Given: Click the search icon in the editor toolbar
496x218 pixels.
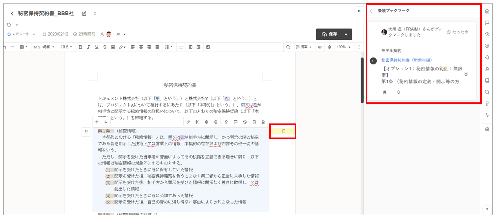Looking at the screenshot, I should [288, 47].
